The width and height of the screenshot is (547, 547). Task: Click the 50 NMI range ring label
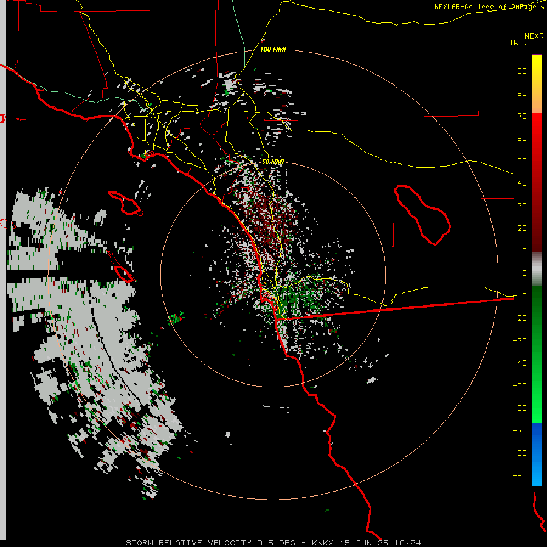pos(273,162)
